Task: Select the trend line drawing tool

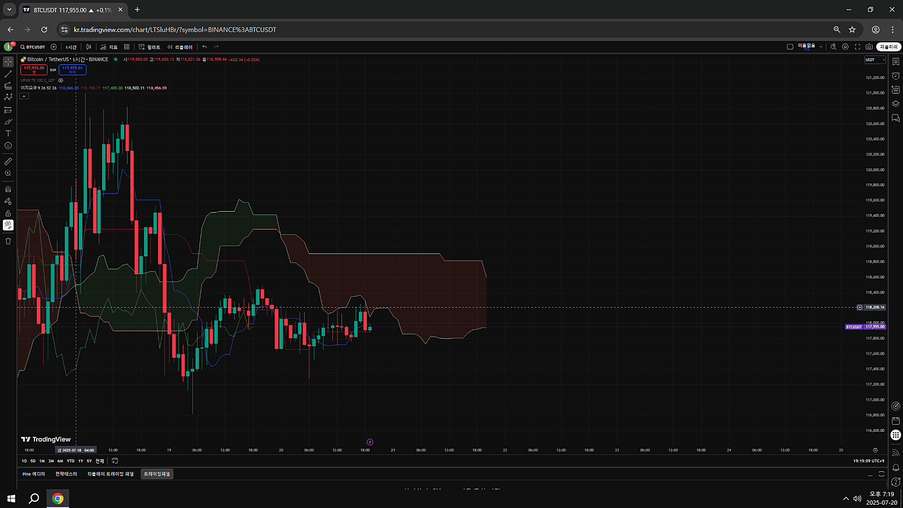Action: coord(8,74)
